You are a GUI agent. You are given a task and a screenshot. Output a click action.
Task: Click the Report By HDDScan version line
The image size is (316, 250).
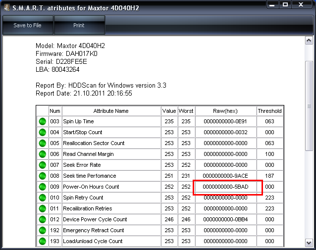[101, 86]
